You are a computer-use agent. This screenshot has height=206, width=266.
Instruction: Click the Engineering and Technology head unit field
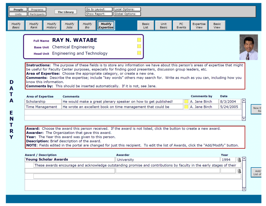pyautogui.click(x=80, y=53)
